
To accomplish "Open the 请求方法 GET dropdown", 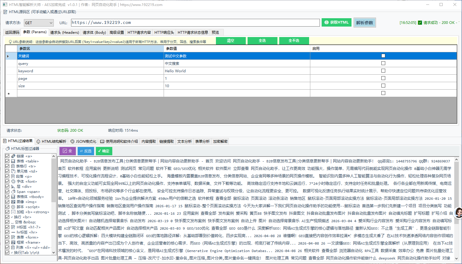I will coord(51,23).
